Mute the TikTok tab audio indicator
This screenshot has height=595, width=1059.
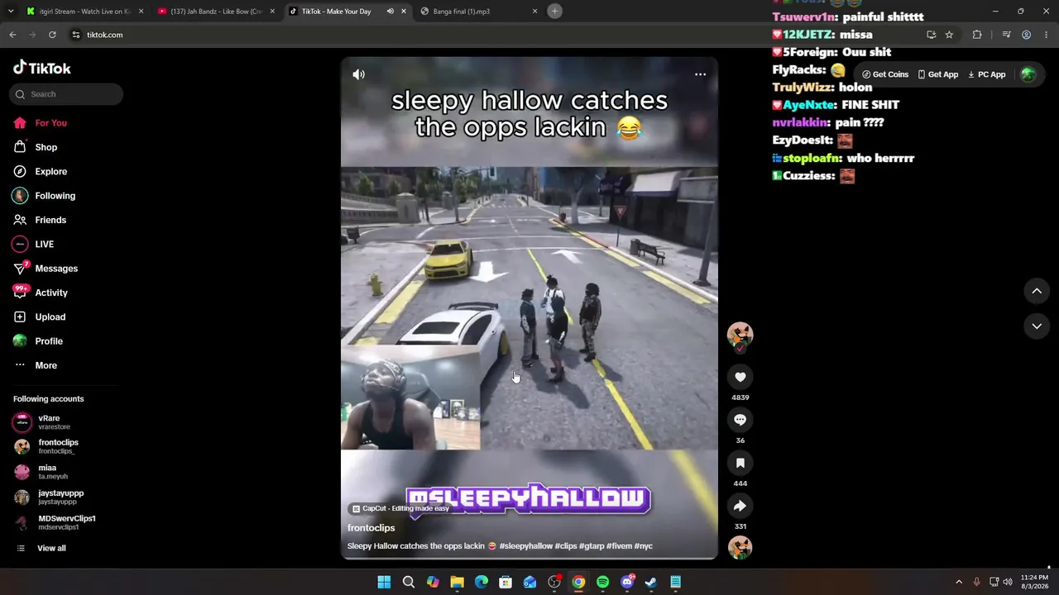coord(390,12)
